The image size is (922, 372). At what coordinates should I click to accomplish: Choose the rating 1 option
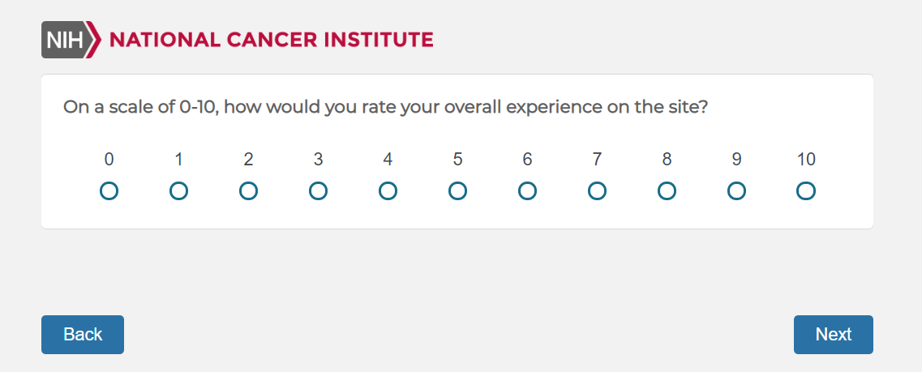(178, 191)
